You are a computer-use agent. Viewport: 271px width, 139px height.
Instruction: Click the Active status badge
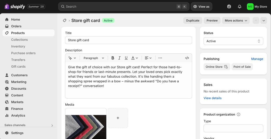pyautogui.click(x=108, y=21)
